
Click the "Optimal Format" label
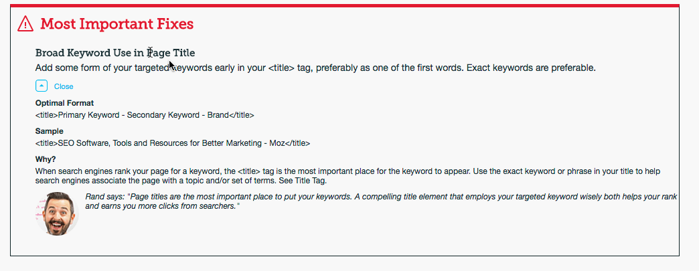(x=64, y=103)
